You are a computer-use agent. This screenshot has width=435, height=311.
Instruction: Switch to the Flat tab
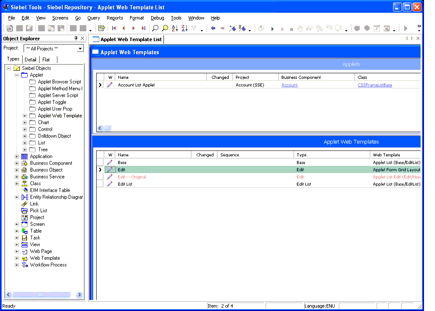(46, 60)
